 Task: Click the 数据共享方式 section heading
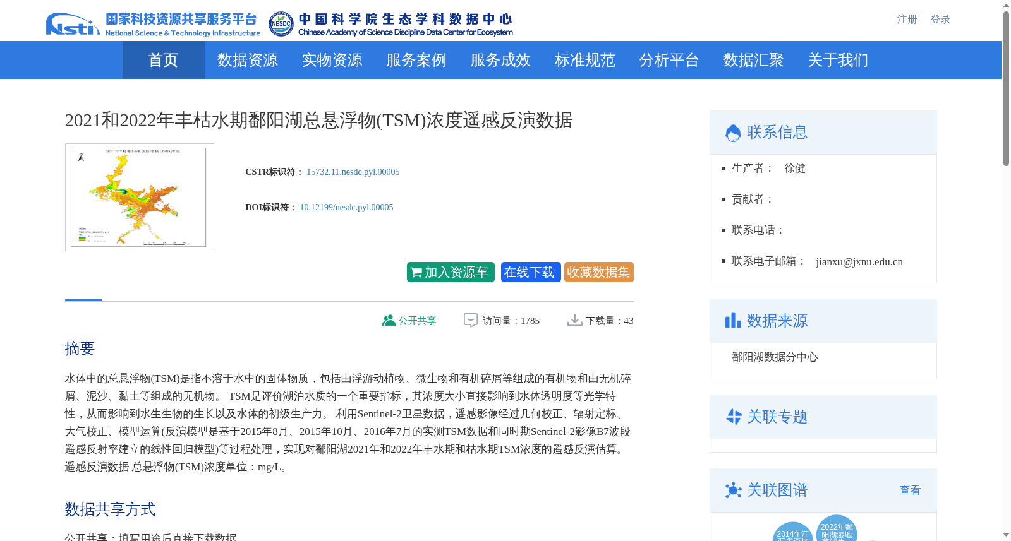110,509
